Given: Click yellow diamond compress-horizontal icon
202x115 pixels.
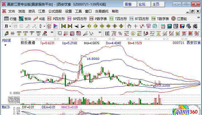Looking at the screenshot, I should [108, 26].
